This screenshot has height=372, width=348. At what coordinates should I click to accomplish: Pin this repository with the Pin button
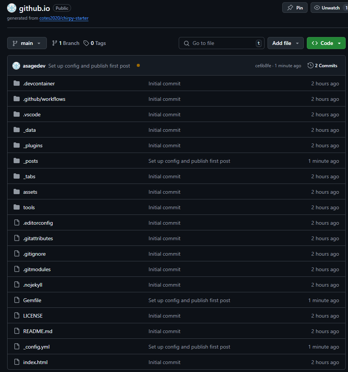pos(295,8)
